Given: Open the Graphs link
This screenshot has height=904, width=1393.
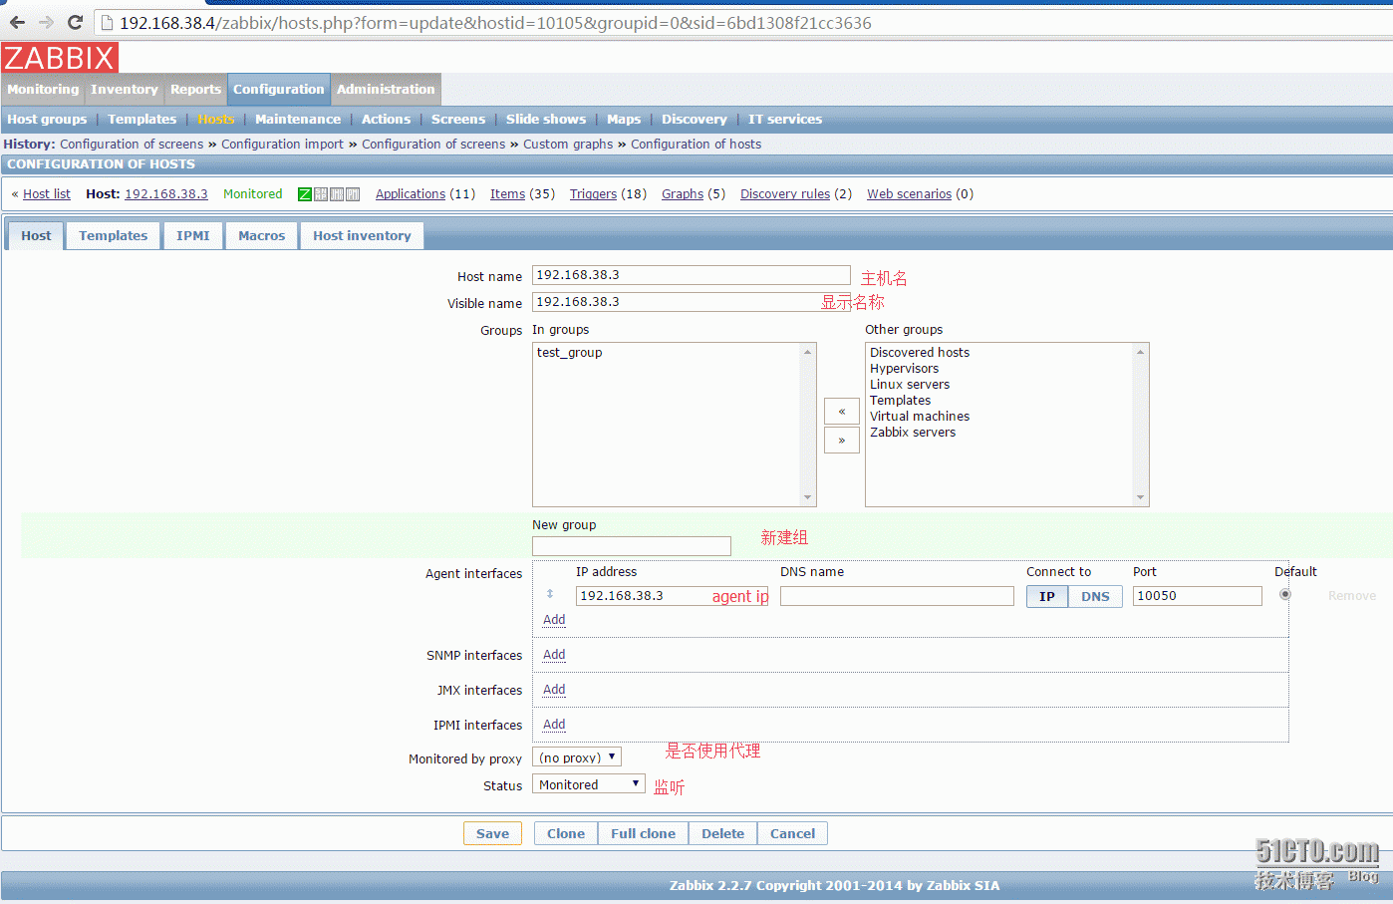Looking at the screenshot, I should click(x=683, y=194).
